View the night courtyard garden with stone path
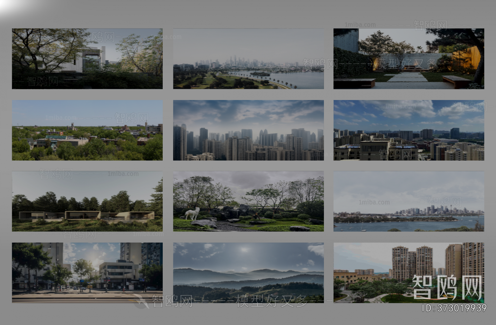The height and width of the screenshot is (325, 496). click(409, 59)
